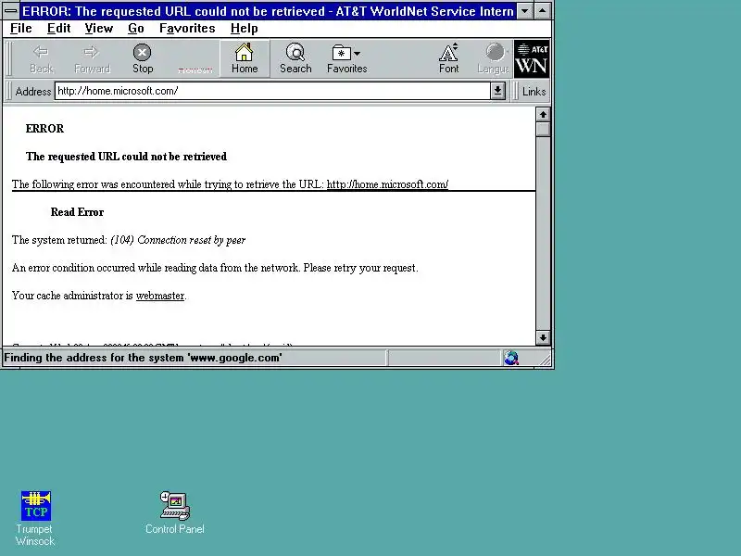Click the greyed-out Refresh toolbar button
Viewport: 741px width, 556px height.
click(195, 69)
